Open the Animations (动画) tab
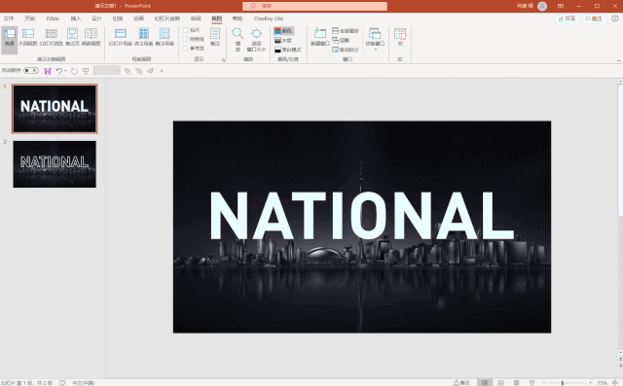 click(x=138, y=18)
